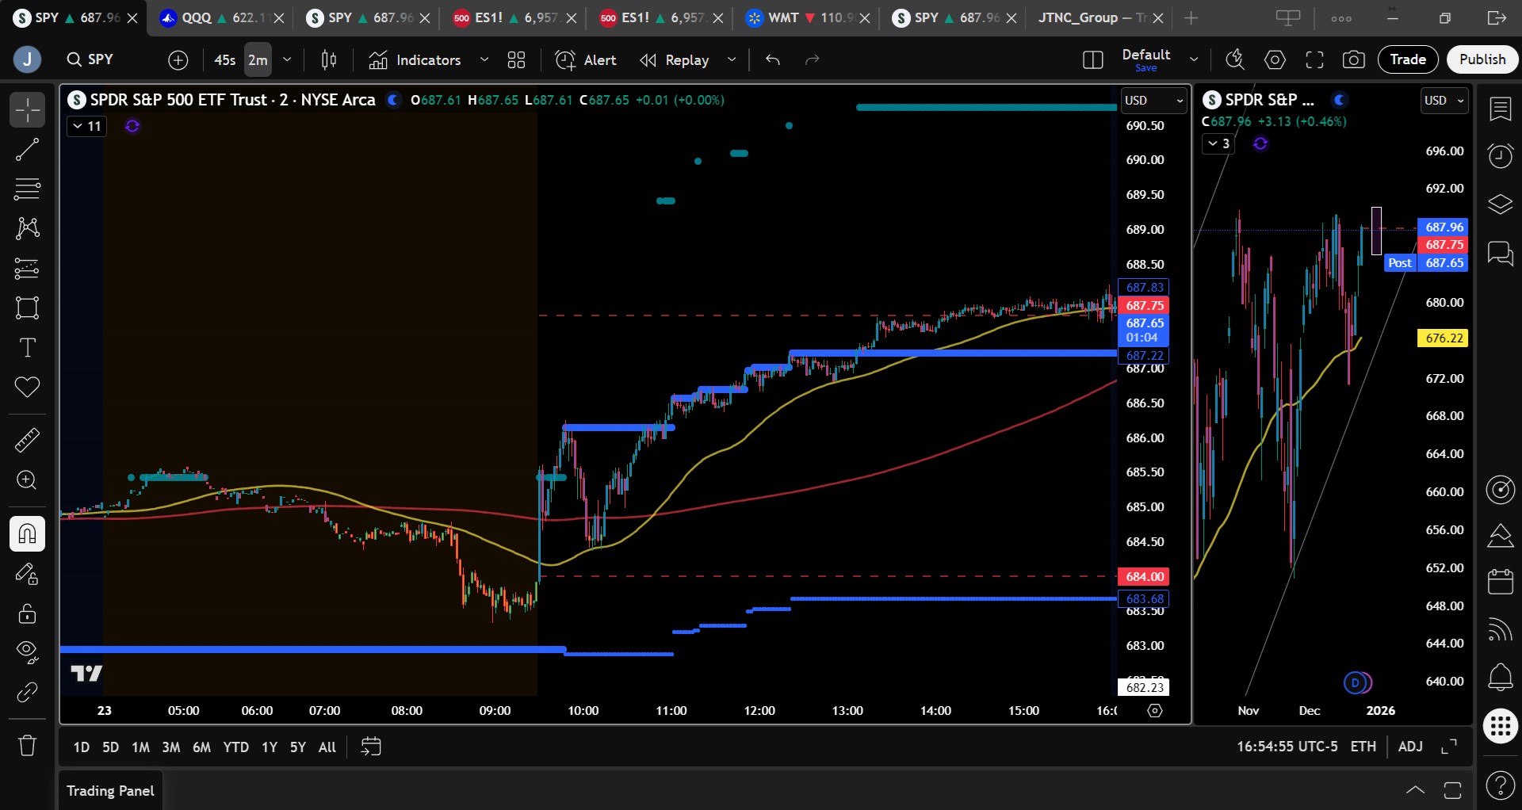Select the crosshair cursor tool
Screen dimensions: 1522x810
tap(27, 110)
